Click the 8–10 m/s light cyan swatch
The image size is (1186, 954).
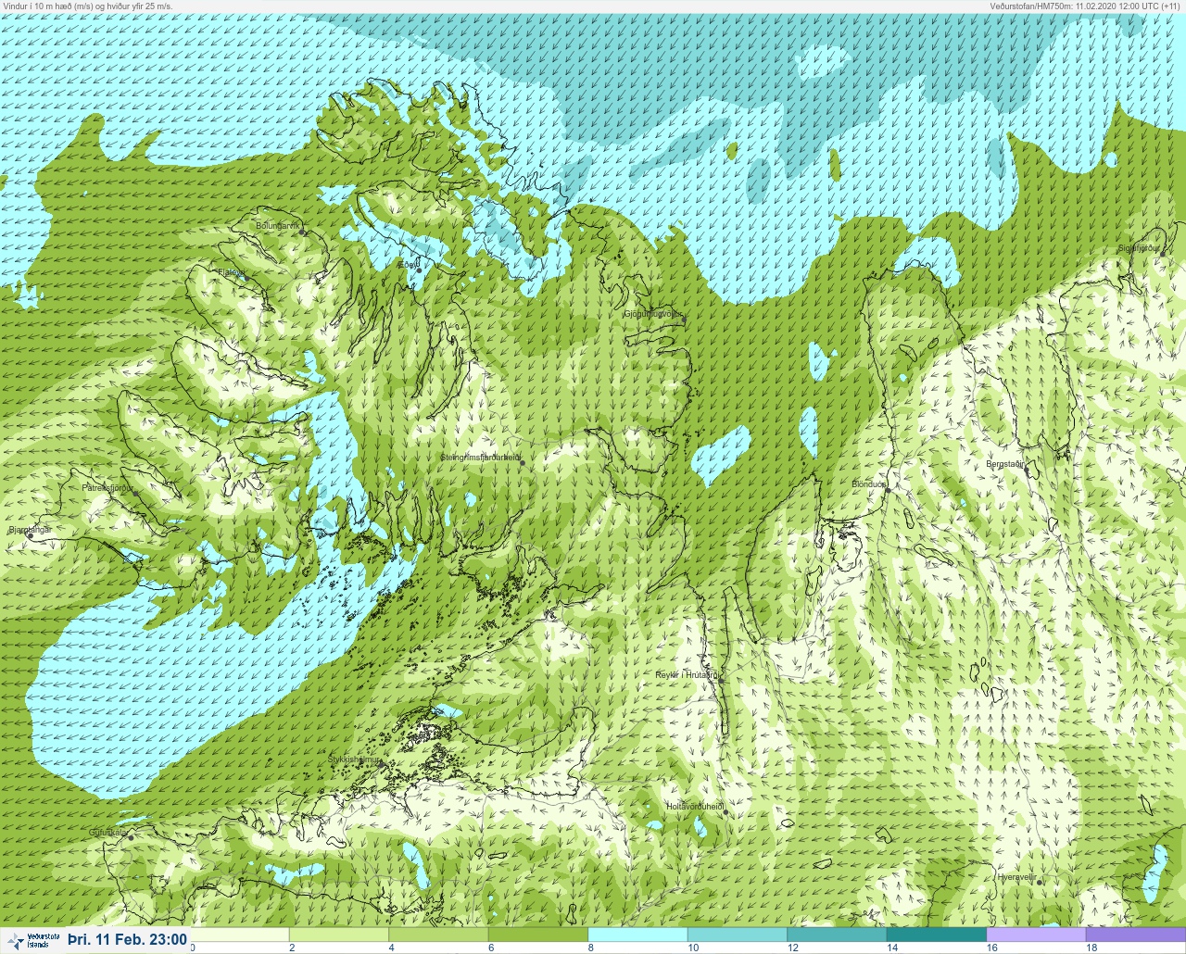637,935
